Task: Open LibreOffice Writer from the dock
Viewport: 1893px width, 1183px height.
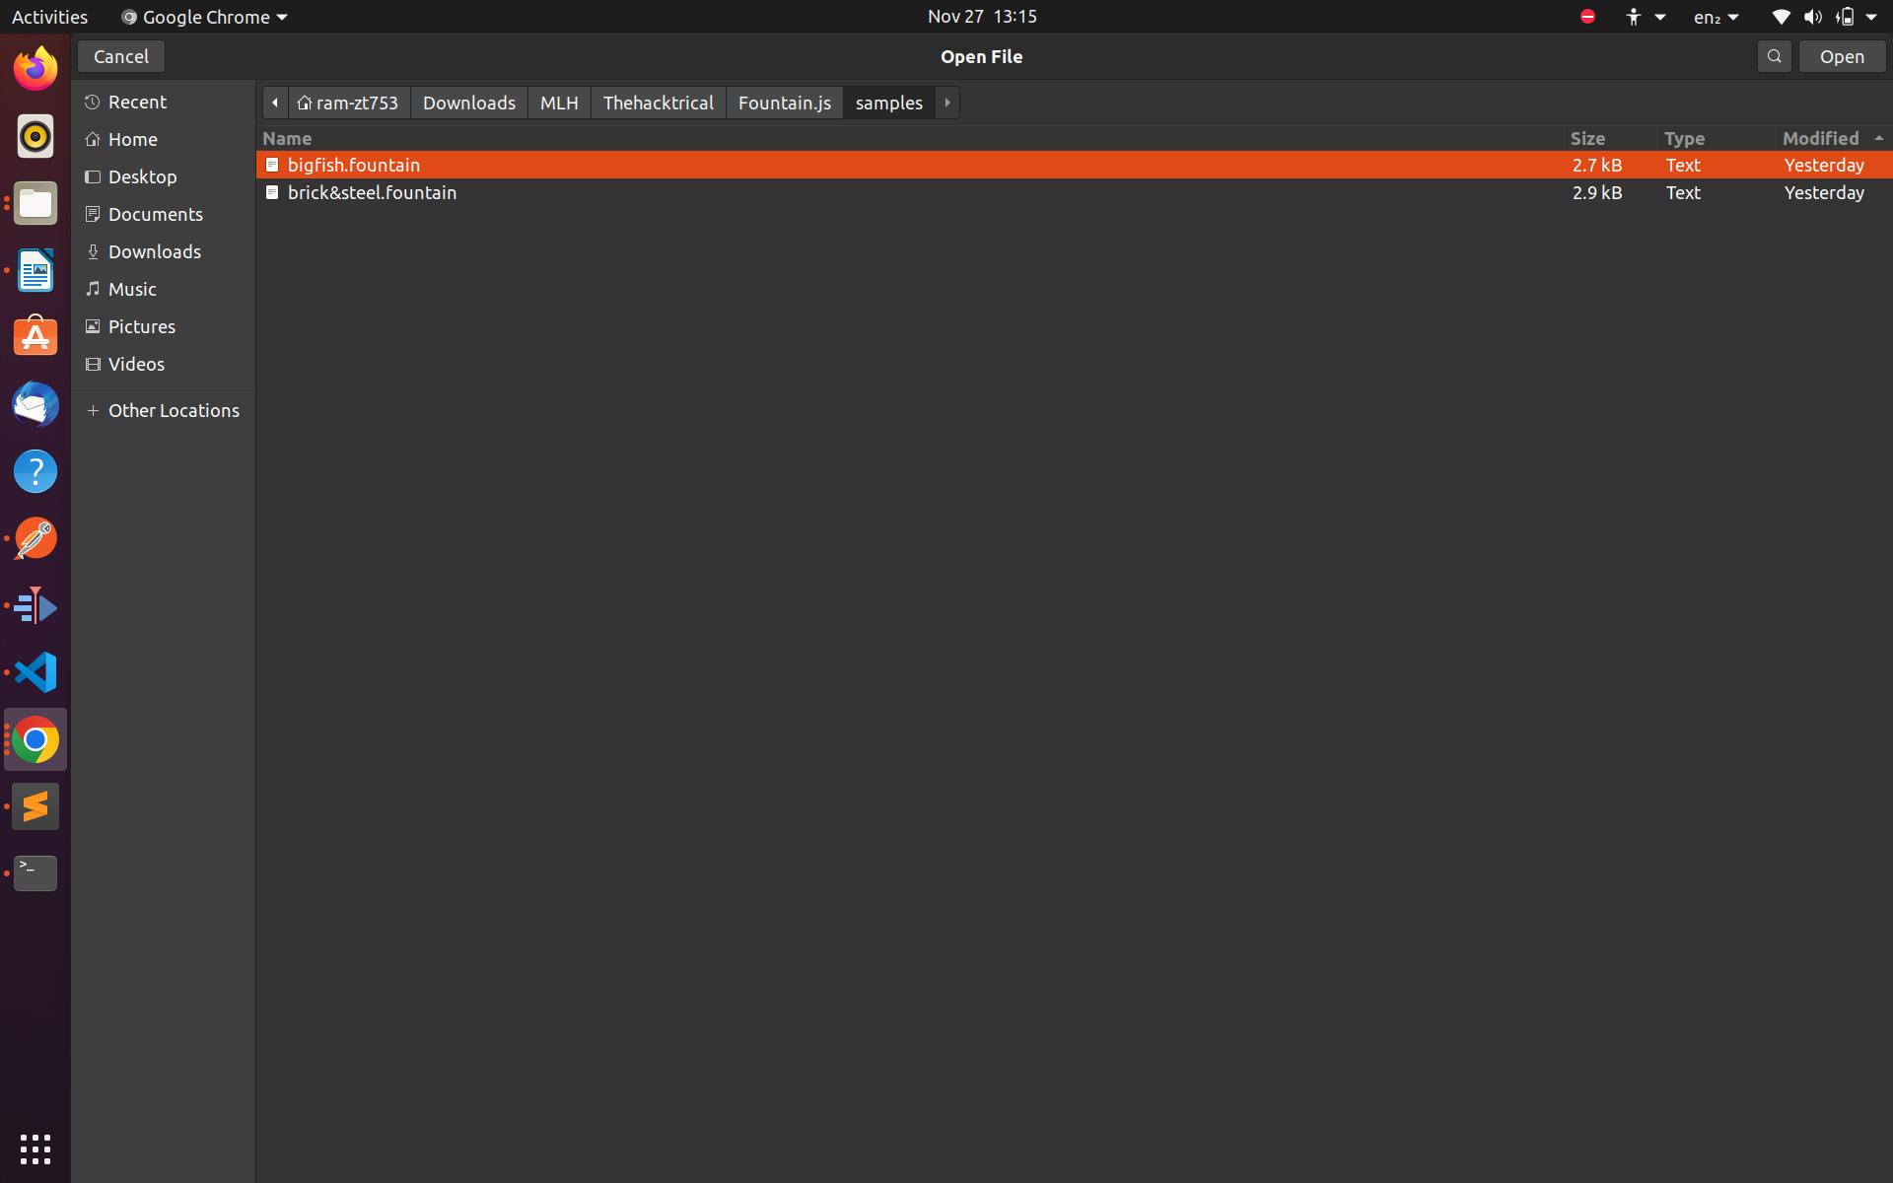Action: 35,270
